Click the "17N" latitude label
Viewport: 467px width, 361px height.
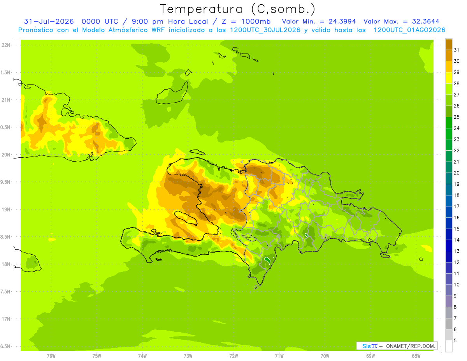(x=6, y=319)
